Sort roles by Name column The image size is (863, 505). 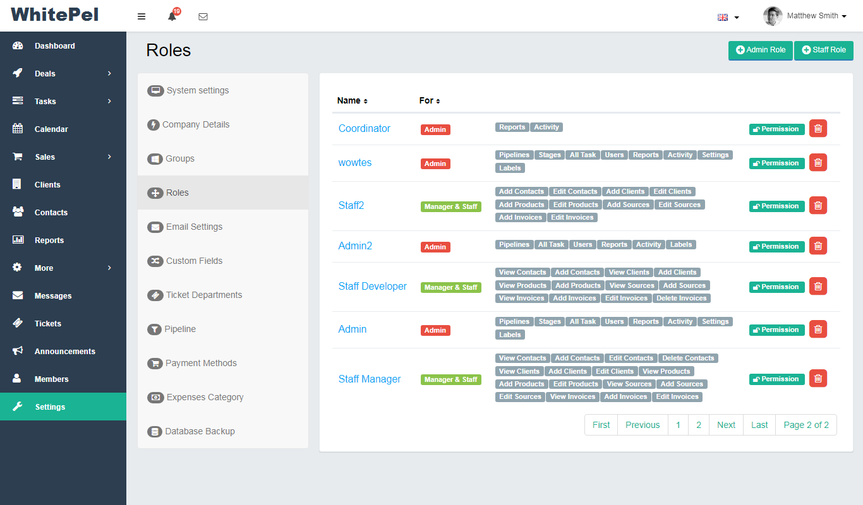point(352,100)
